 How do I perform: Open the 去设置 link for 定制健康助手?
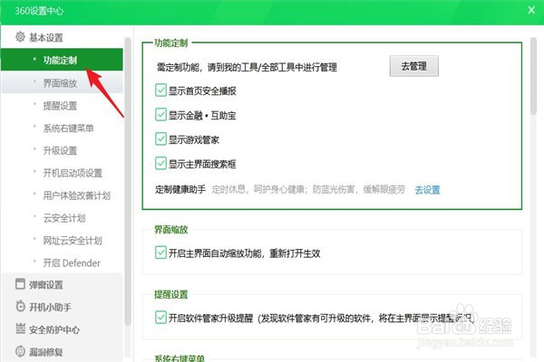427,190
